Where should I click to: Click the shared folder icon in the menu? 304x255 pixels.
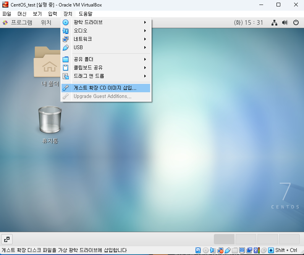[66, 59]
